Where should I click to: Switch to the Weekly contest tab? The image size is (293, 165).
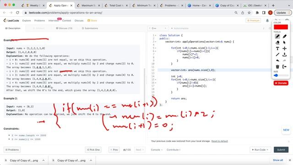click(33, 5)
